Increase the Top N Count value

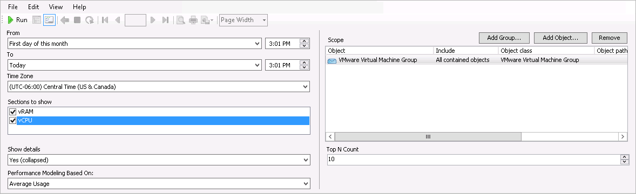click(625, 157)
